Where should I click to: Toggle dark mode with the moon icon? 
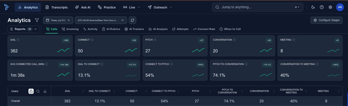point(313,7)
